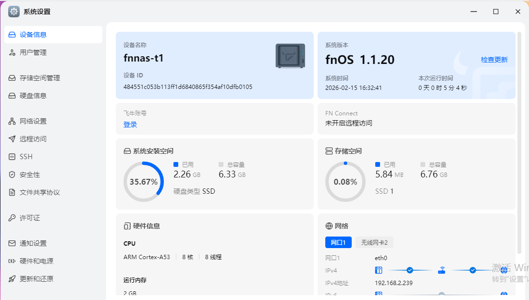Image resolution: width=529 pixels, height=300 pixels.
Task: Click the system install space usage ring 35.67%
Action: coord(144,182)
